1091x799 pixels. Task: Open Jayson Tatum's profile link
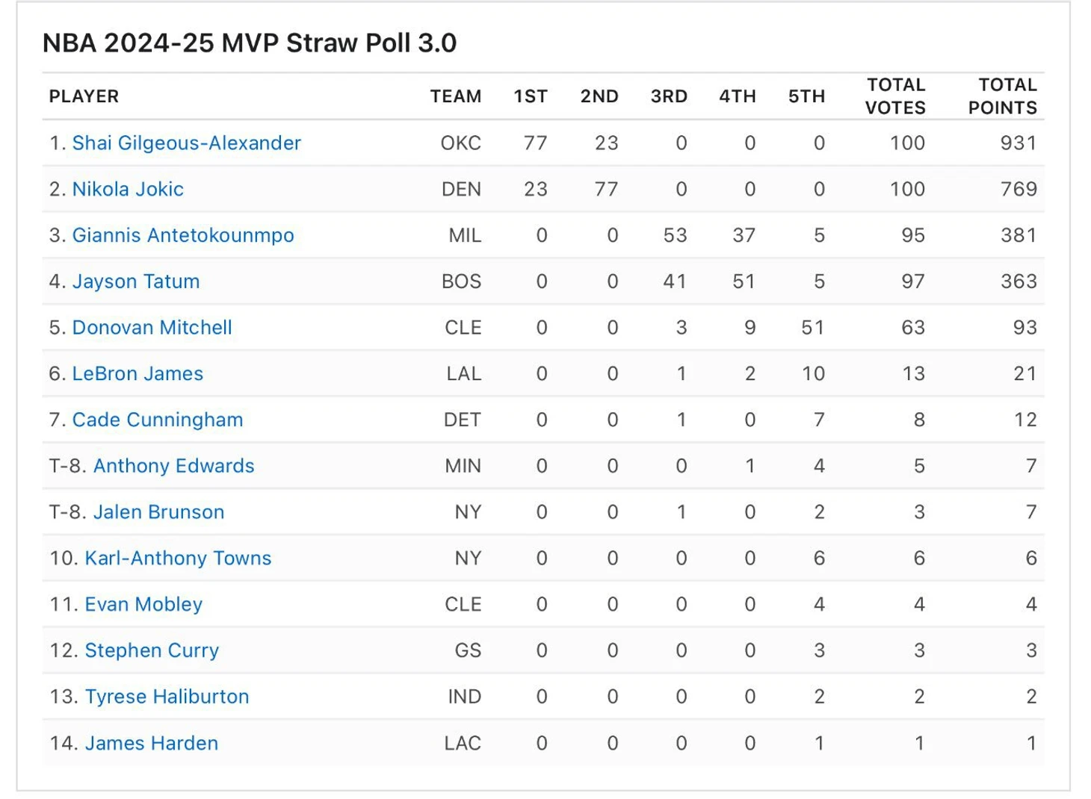(x=136, y=282)
